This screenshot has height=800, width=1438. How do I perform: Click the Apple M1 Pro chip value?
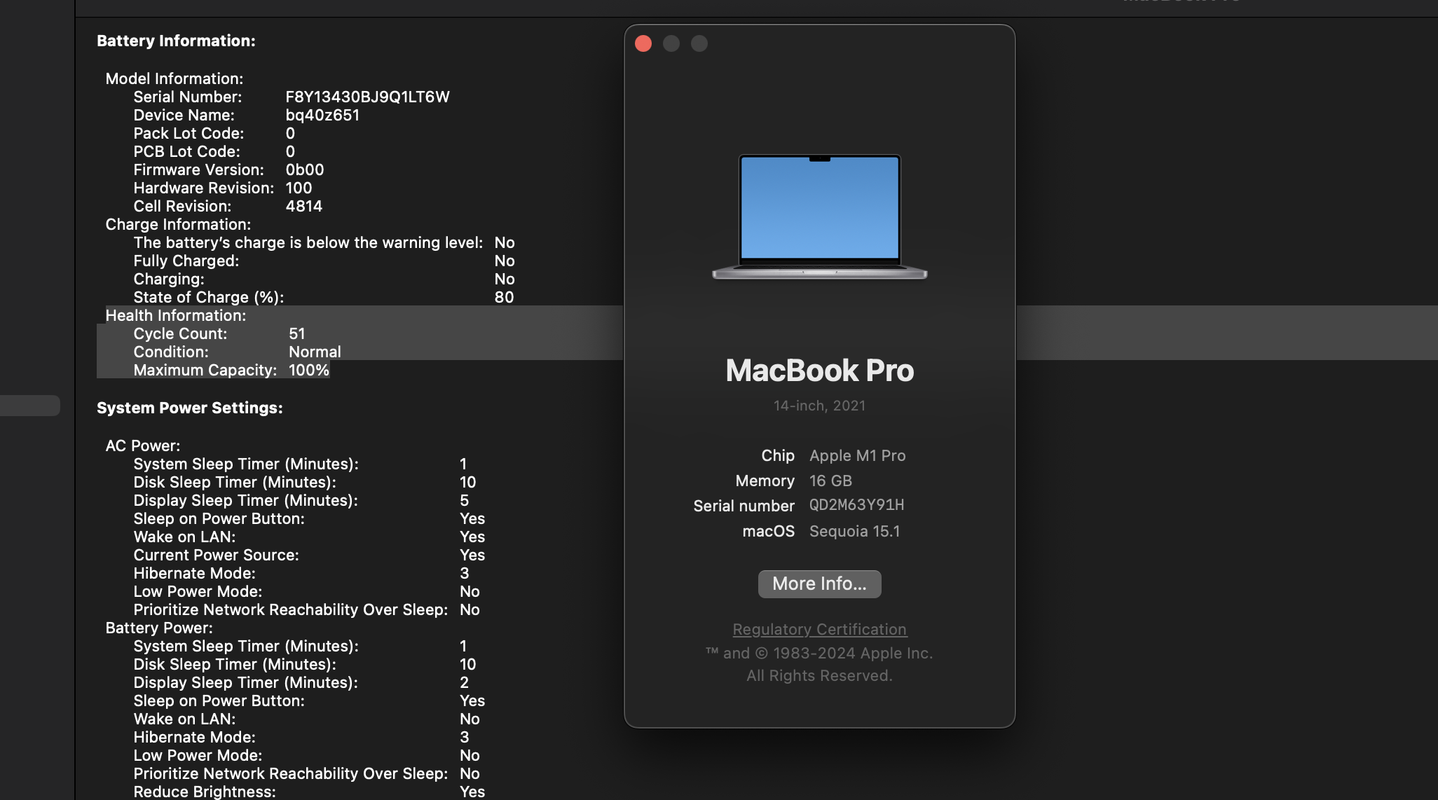coord(857,455)
